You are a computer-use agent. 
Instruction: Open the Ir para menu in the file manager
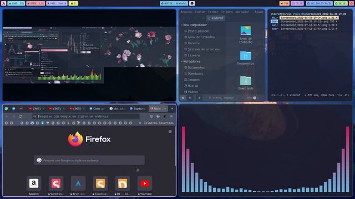227,12
